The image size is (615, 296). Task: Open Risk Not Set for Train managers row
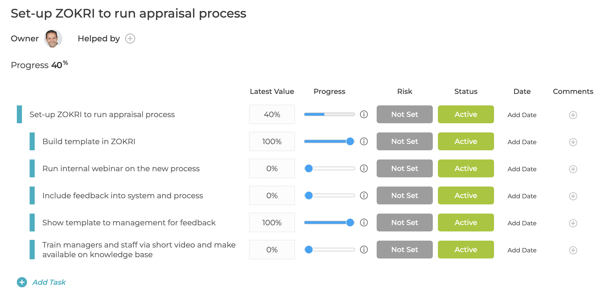[405, 250]
